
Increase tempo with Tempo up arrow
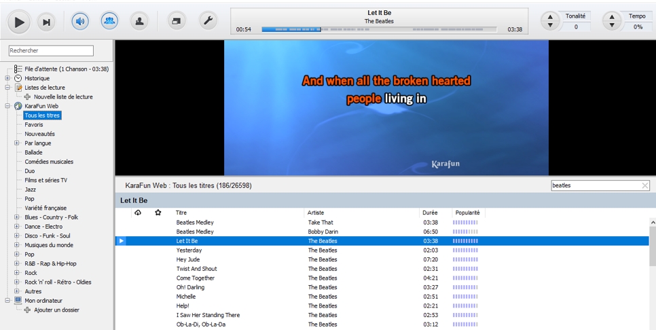[x=612, y=17]
